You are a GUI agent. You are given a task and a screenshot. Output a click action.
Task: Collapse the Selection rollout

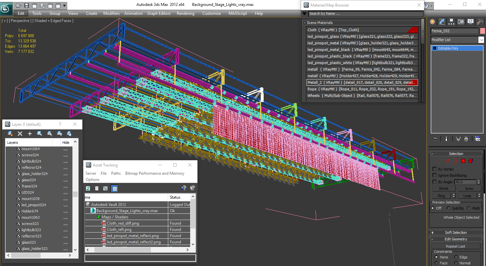click(x=456, y=154)
